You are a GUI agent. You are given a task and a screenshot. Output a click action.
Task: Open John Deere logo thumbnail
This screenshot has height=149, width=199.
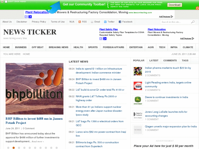[x=138, y=101]
